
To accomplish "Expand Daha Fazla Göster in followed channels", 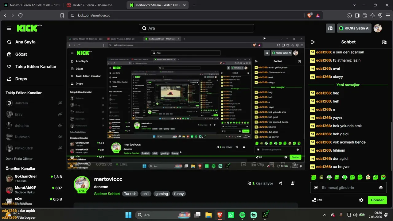I will (19, 159).
